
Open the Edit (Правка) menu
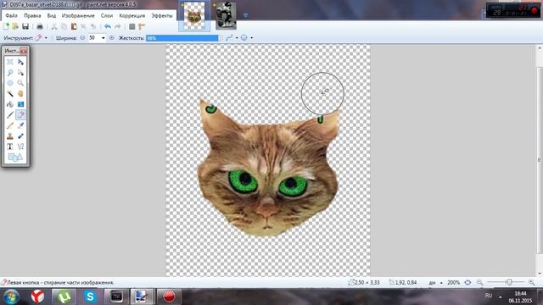click(32, 15)
